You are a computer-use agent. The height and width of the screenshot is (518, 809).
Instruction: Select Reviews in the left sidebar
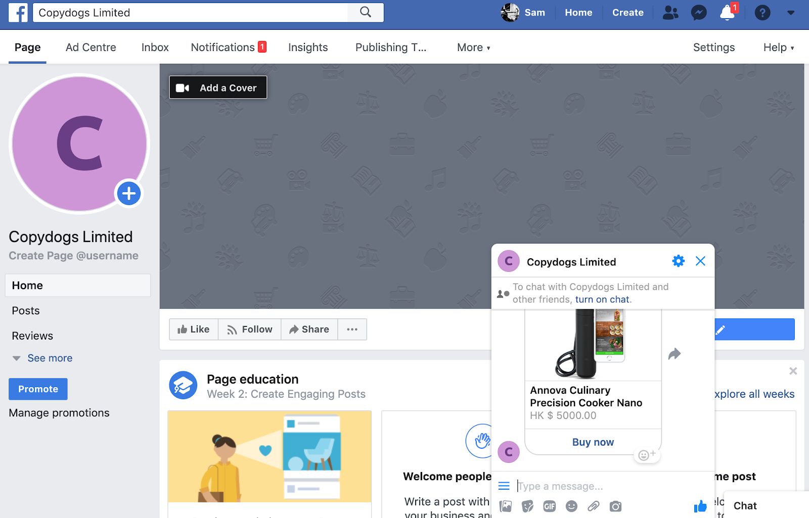(32, 336)
